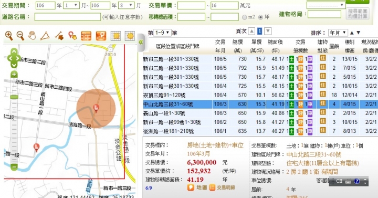This screenshot has width=378, height=198.
Task: Click the red marker inside orange circle
Action: pyautogui.click(x=96, y=108)
